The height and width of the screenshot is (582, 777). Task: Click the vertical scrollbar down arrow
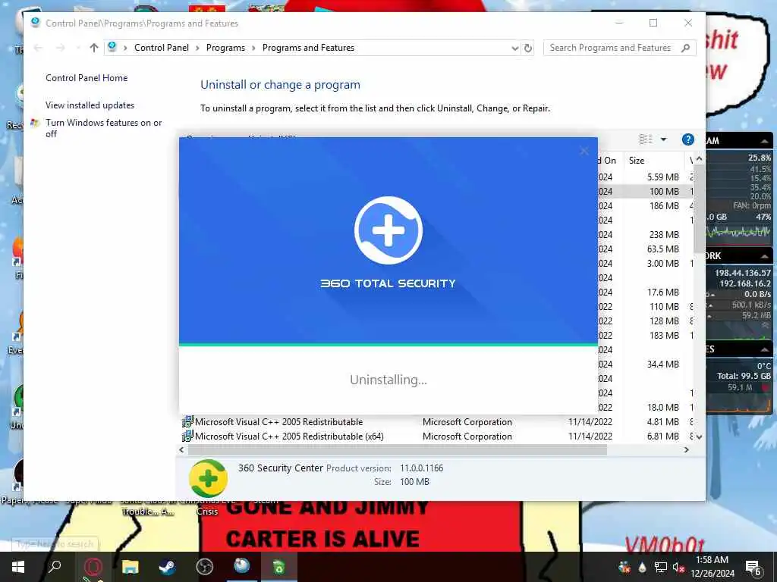(699, 437)
